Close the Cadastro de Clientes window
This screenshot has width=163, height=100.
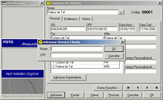pos(159,3)
